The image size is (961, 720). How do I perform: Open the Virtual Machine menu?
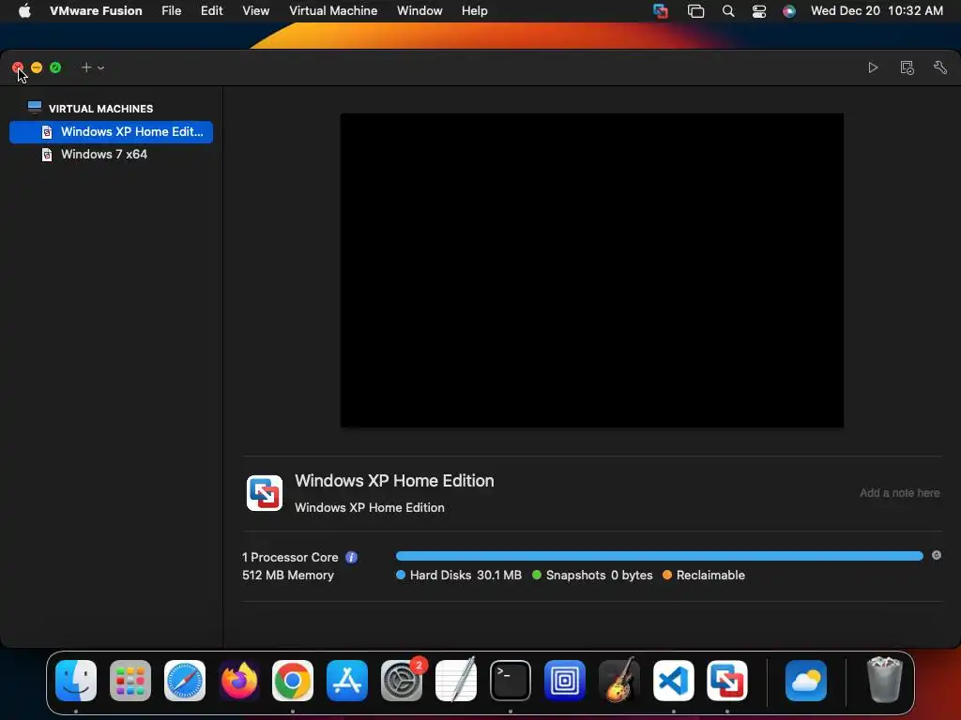point(333,11)
